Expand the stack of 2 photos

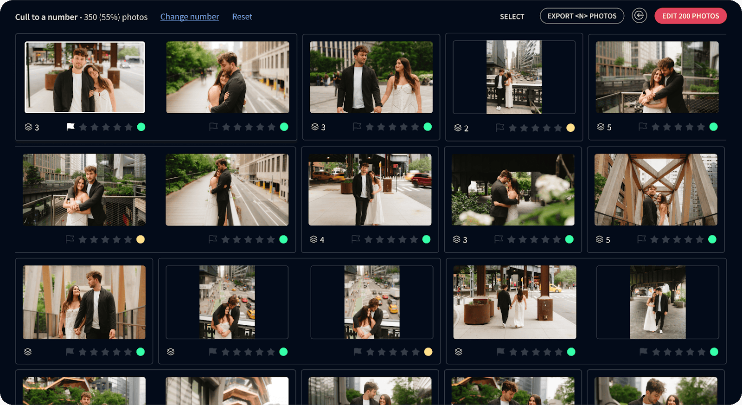[458, 128]
